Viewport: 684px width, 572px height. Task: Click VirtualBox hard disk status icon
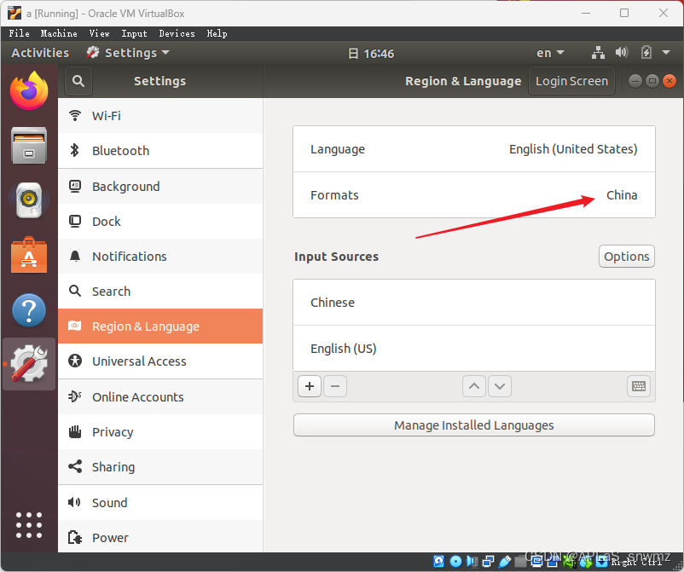439,562
